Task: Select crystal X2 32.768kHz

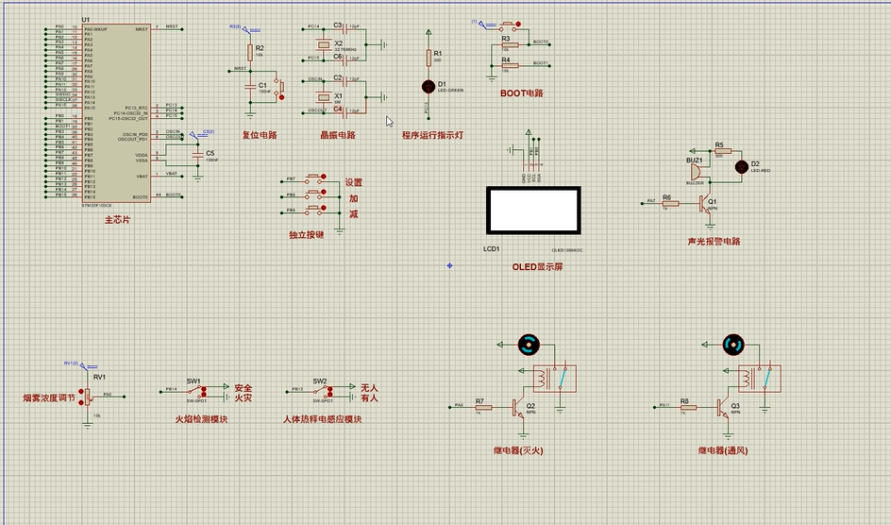Action: 324,44
